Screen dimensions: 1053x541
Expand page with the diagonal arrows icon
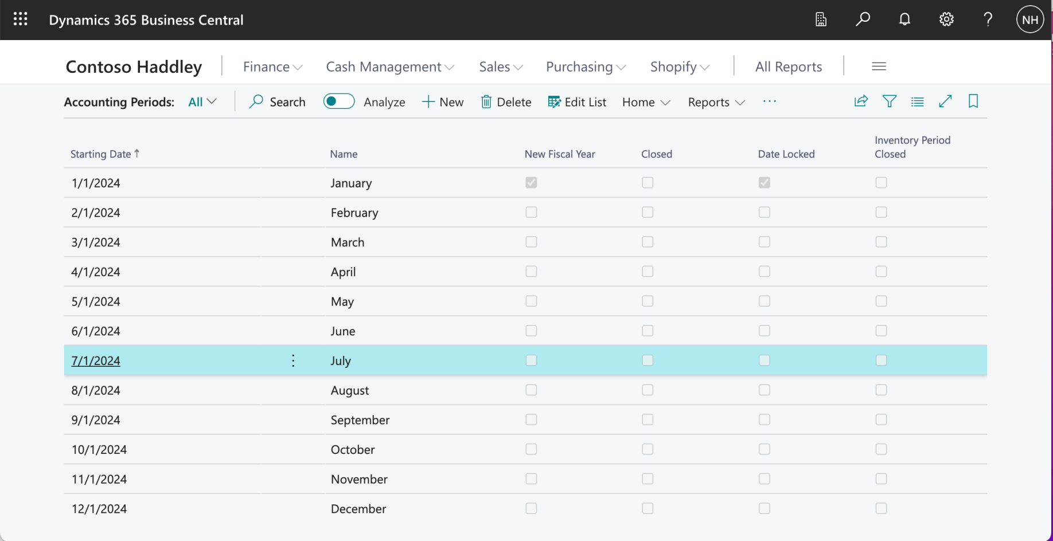pos(945,101)
